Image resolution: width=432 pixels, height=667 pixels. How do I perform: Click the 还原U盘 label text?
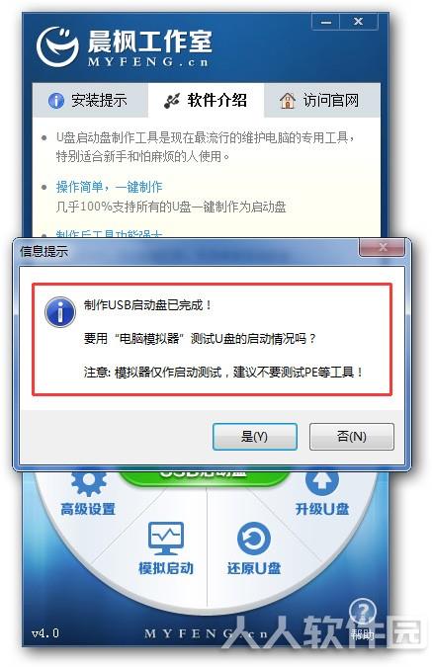click(x=254, y=568)
